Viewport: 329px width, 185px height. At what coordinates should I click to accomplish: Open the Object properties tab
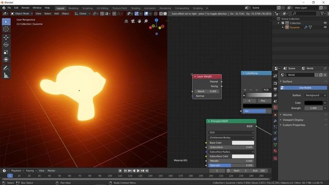pyautogui.click(x=275, y=115)
